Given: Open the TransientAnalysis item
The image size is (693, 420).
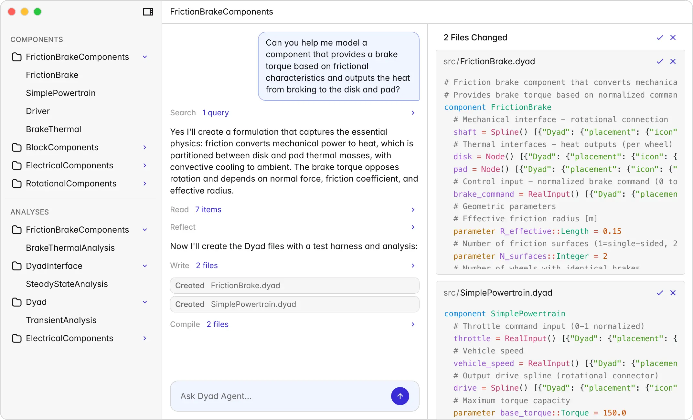Looking at the screenshot, I should point(61,320).
